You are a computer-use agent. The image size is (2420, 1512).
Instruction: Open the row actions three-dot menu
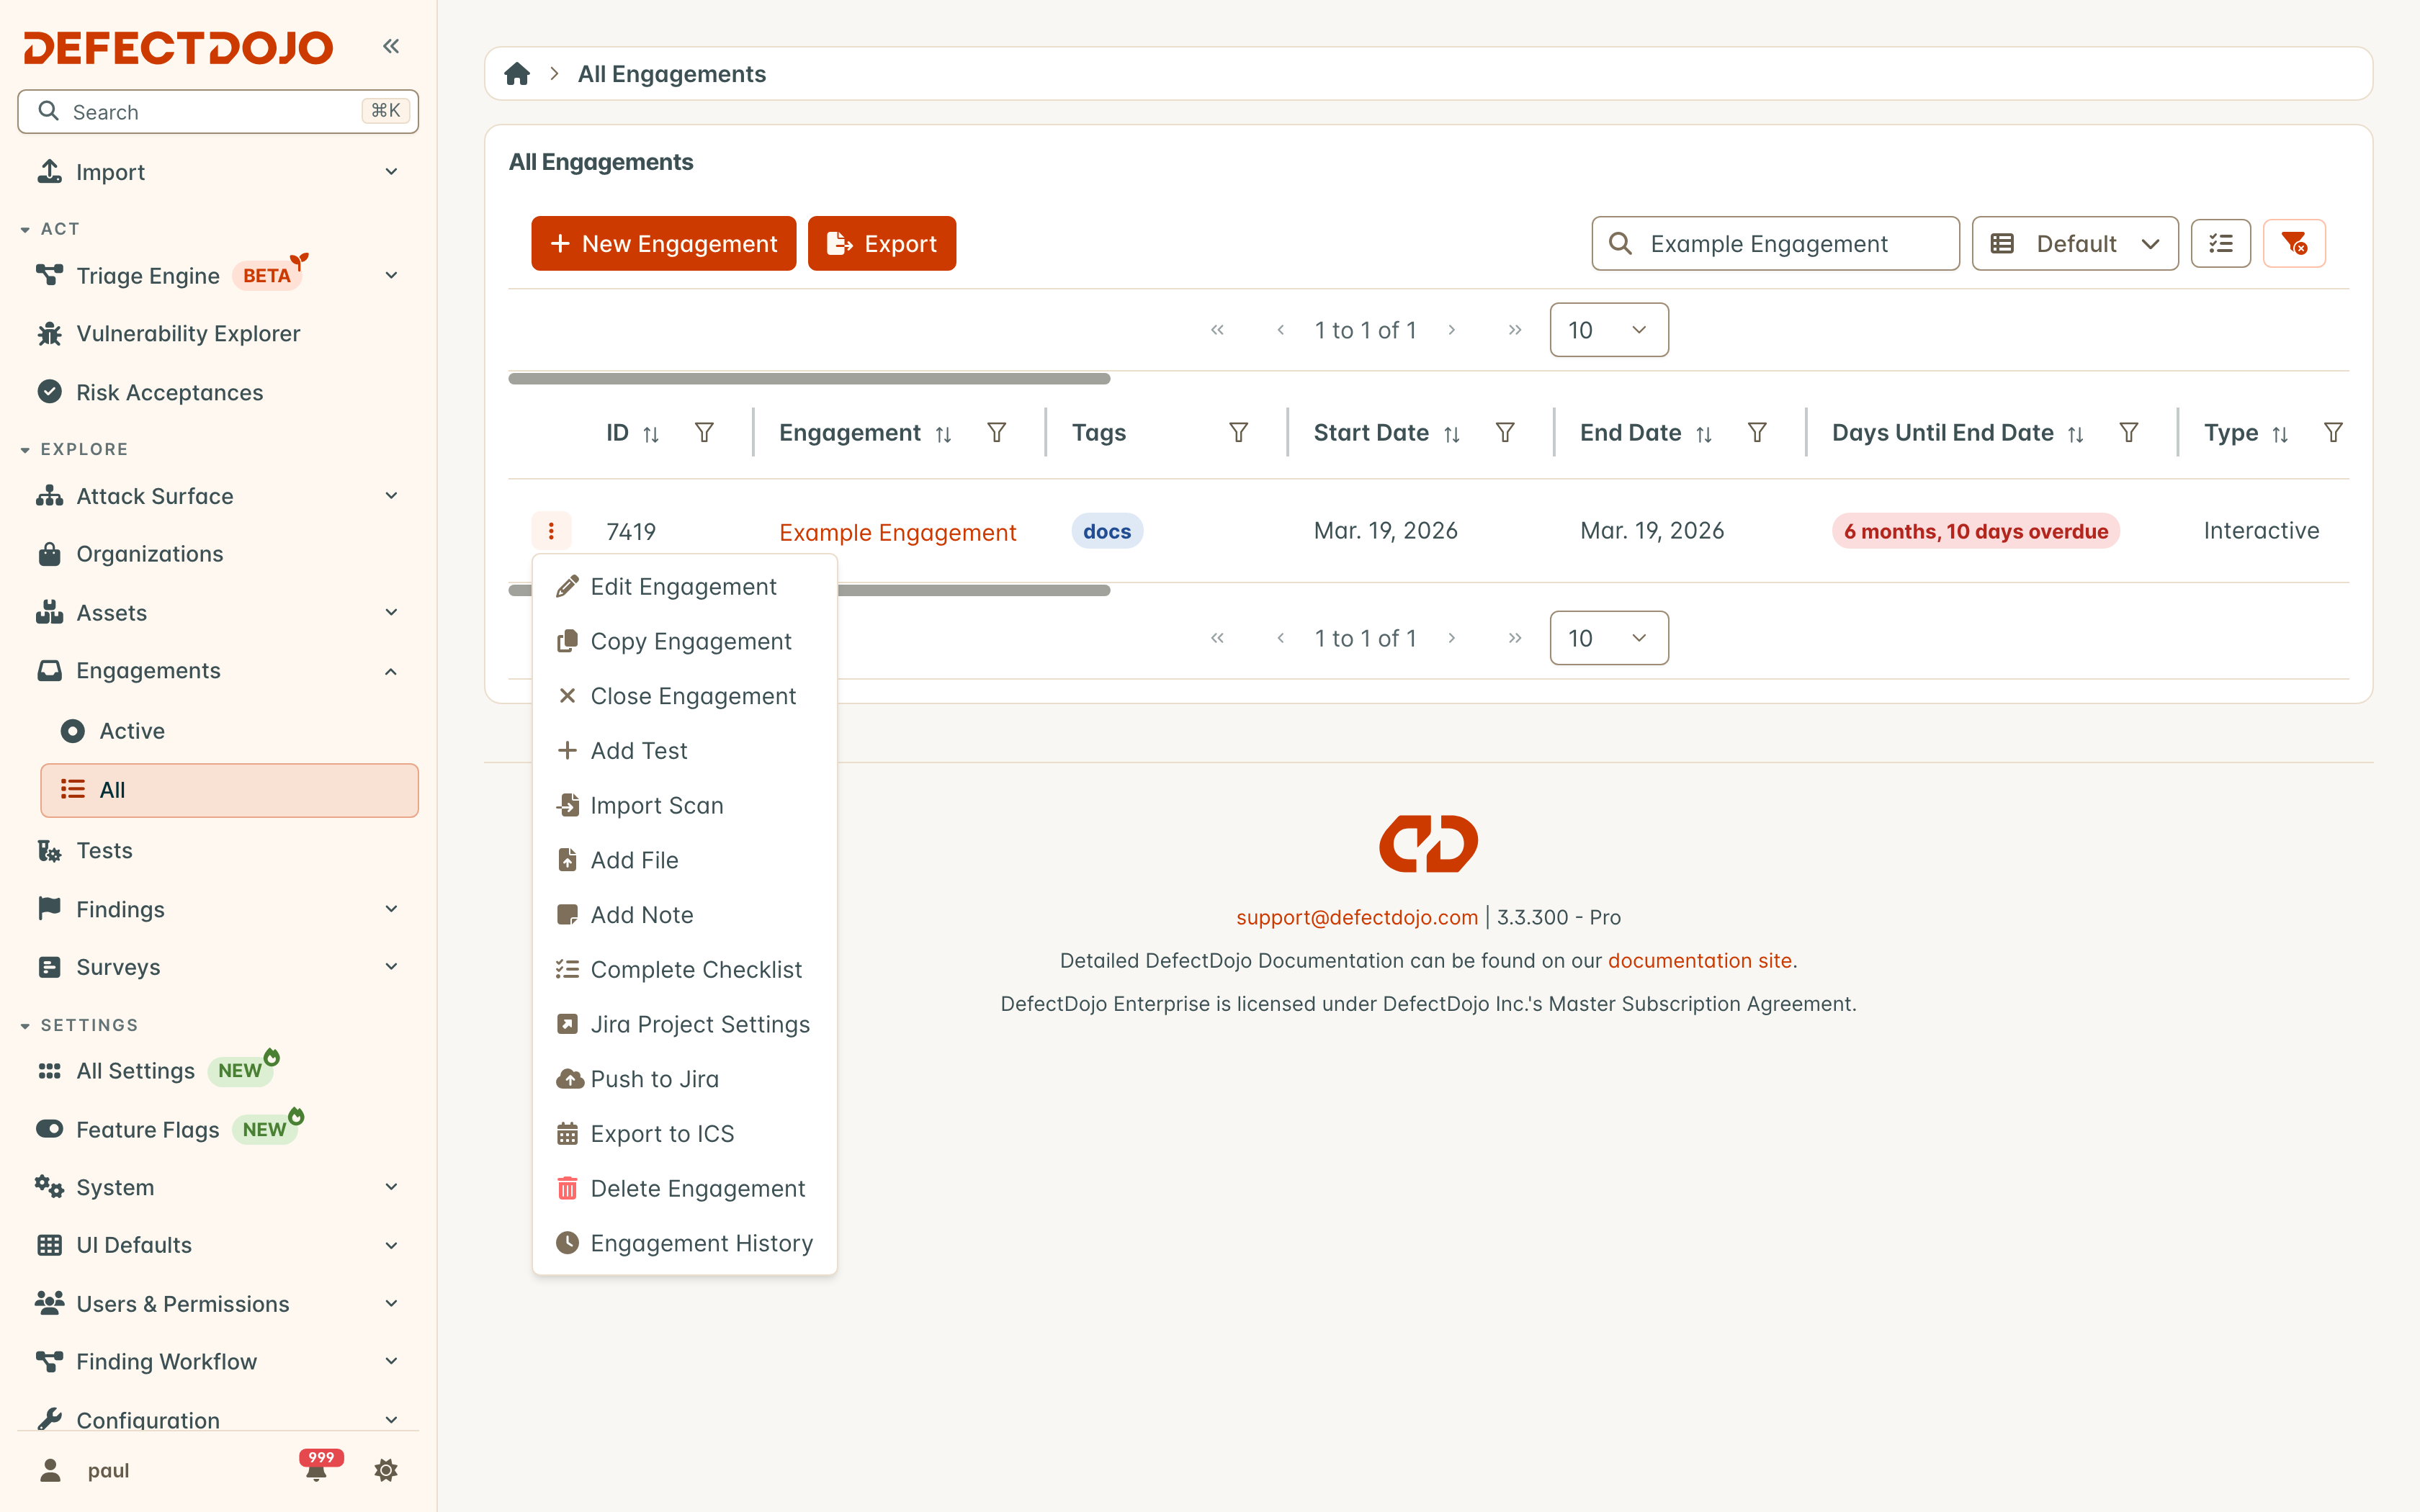(x=551, y=531)
